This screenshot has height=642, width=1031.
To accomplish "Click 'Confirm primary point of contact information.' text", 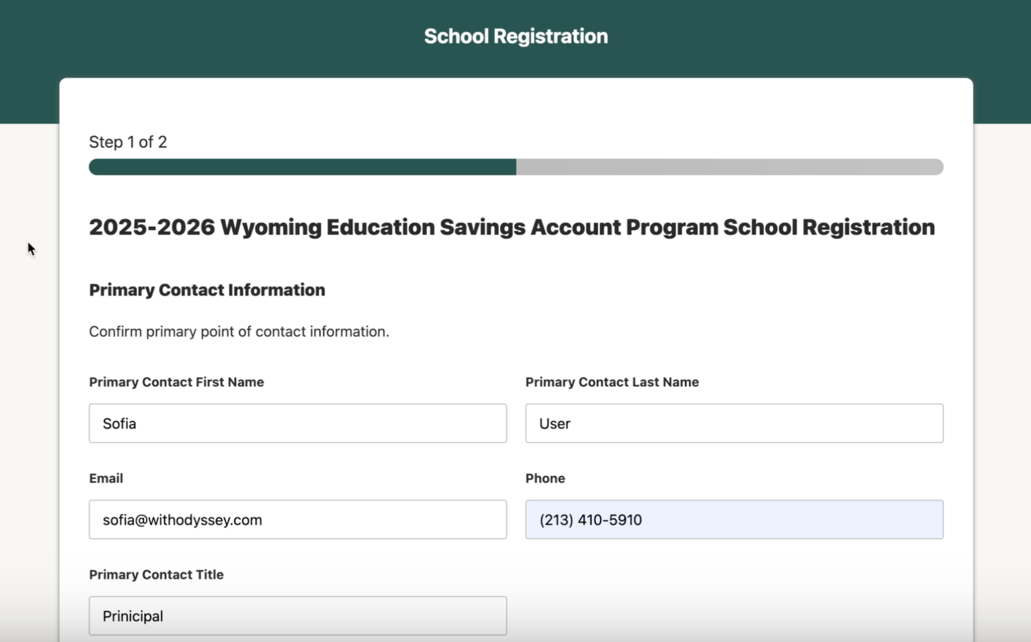I will pos(239,332).
